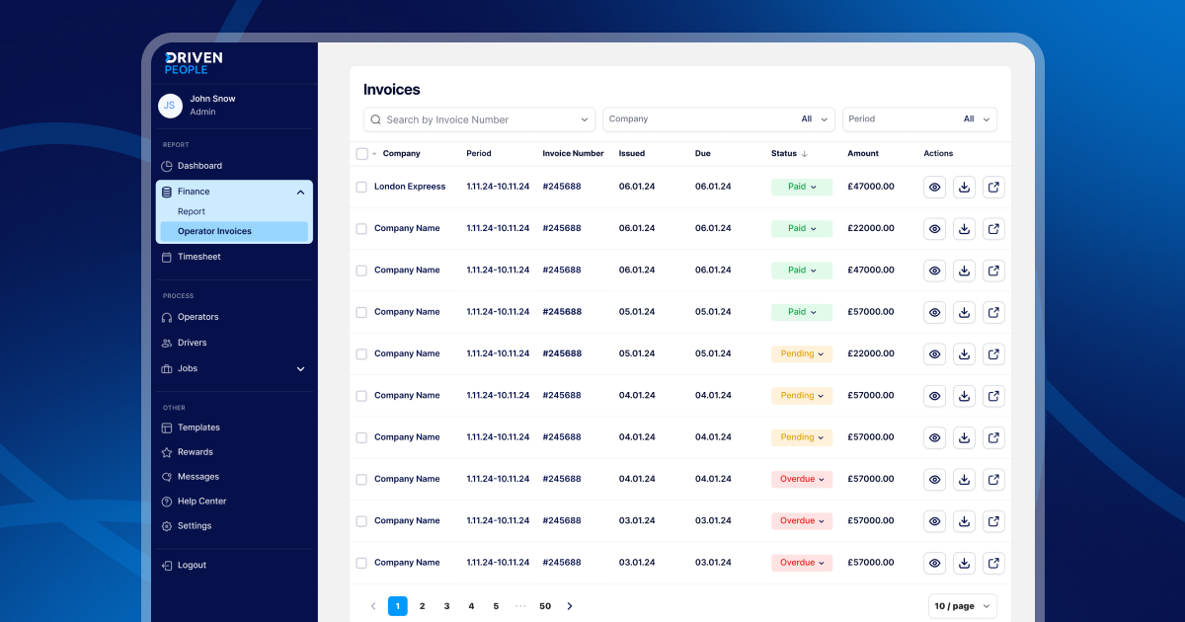
Task: Click the John Snow user name
Action: (x=212, y=99)
